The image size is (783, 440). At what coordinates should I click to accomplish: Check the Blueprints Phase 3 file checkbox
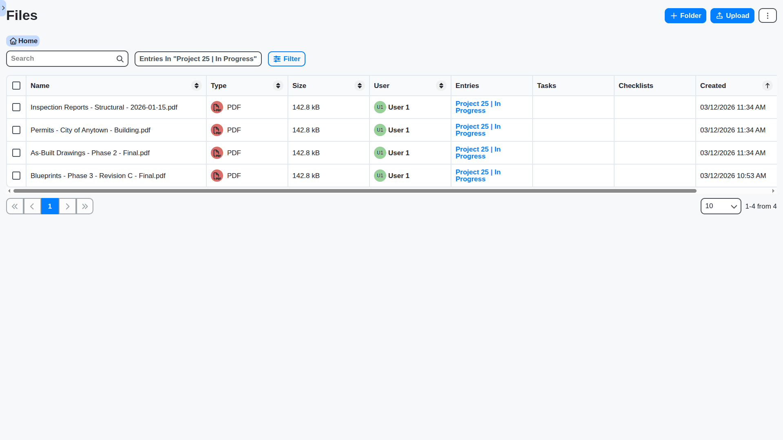[16, 176]
